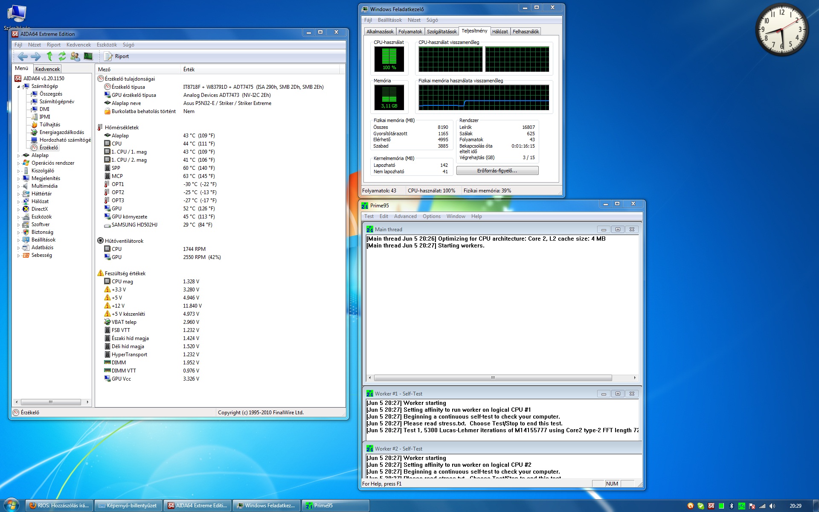
Task: Expand the Alaplap tree node
Action: click(18, 156)
